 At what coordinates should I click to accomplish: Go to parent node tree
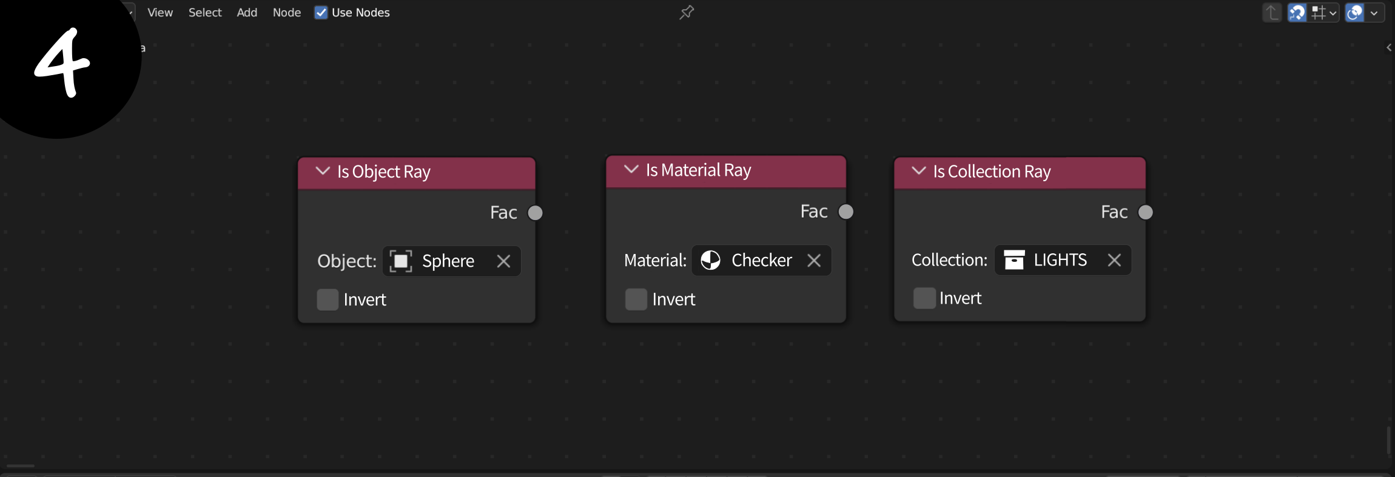[1272, 13]
